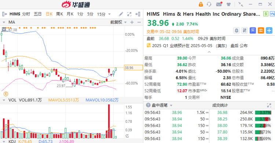
Task: Click the 3.19% bar for price 38.25
Action: [x=263, y=119]
